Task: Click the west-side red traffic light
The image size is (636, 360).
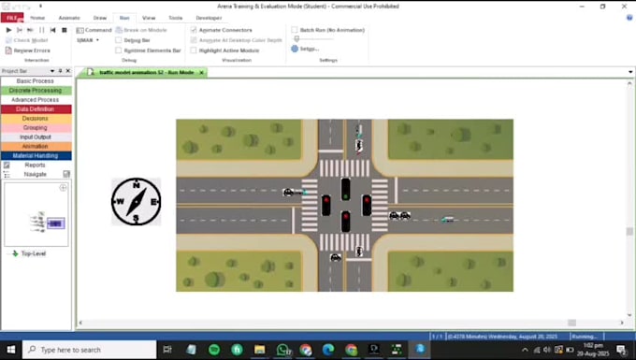Action: click(x=326, y=205)
